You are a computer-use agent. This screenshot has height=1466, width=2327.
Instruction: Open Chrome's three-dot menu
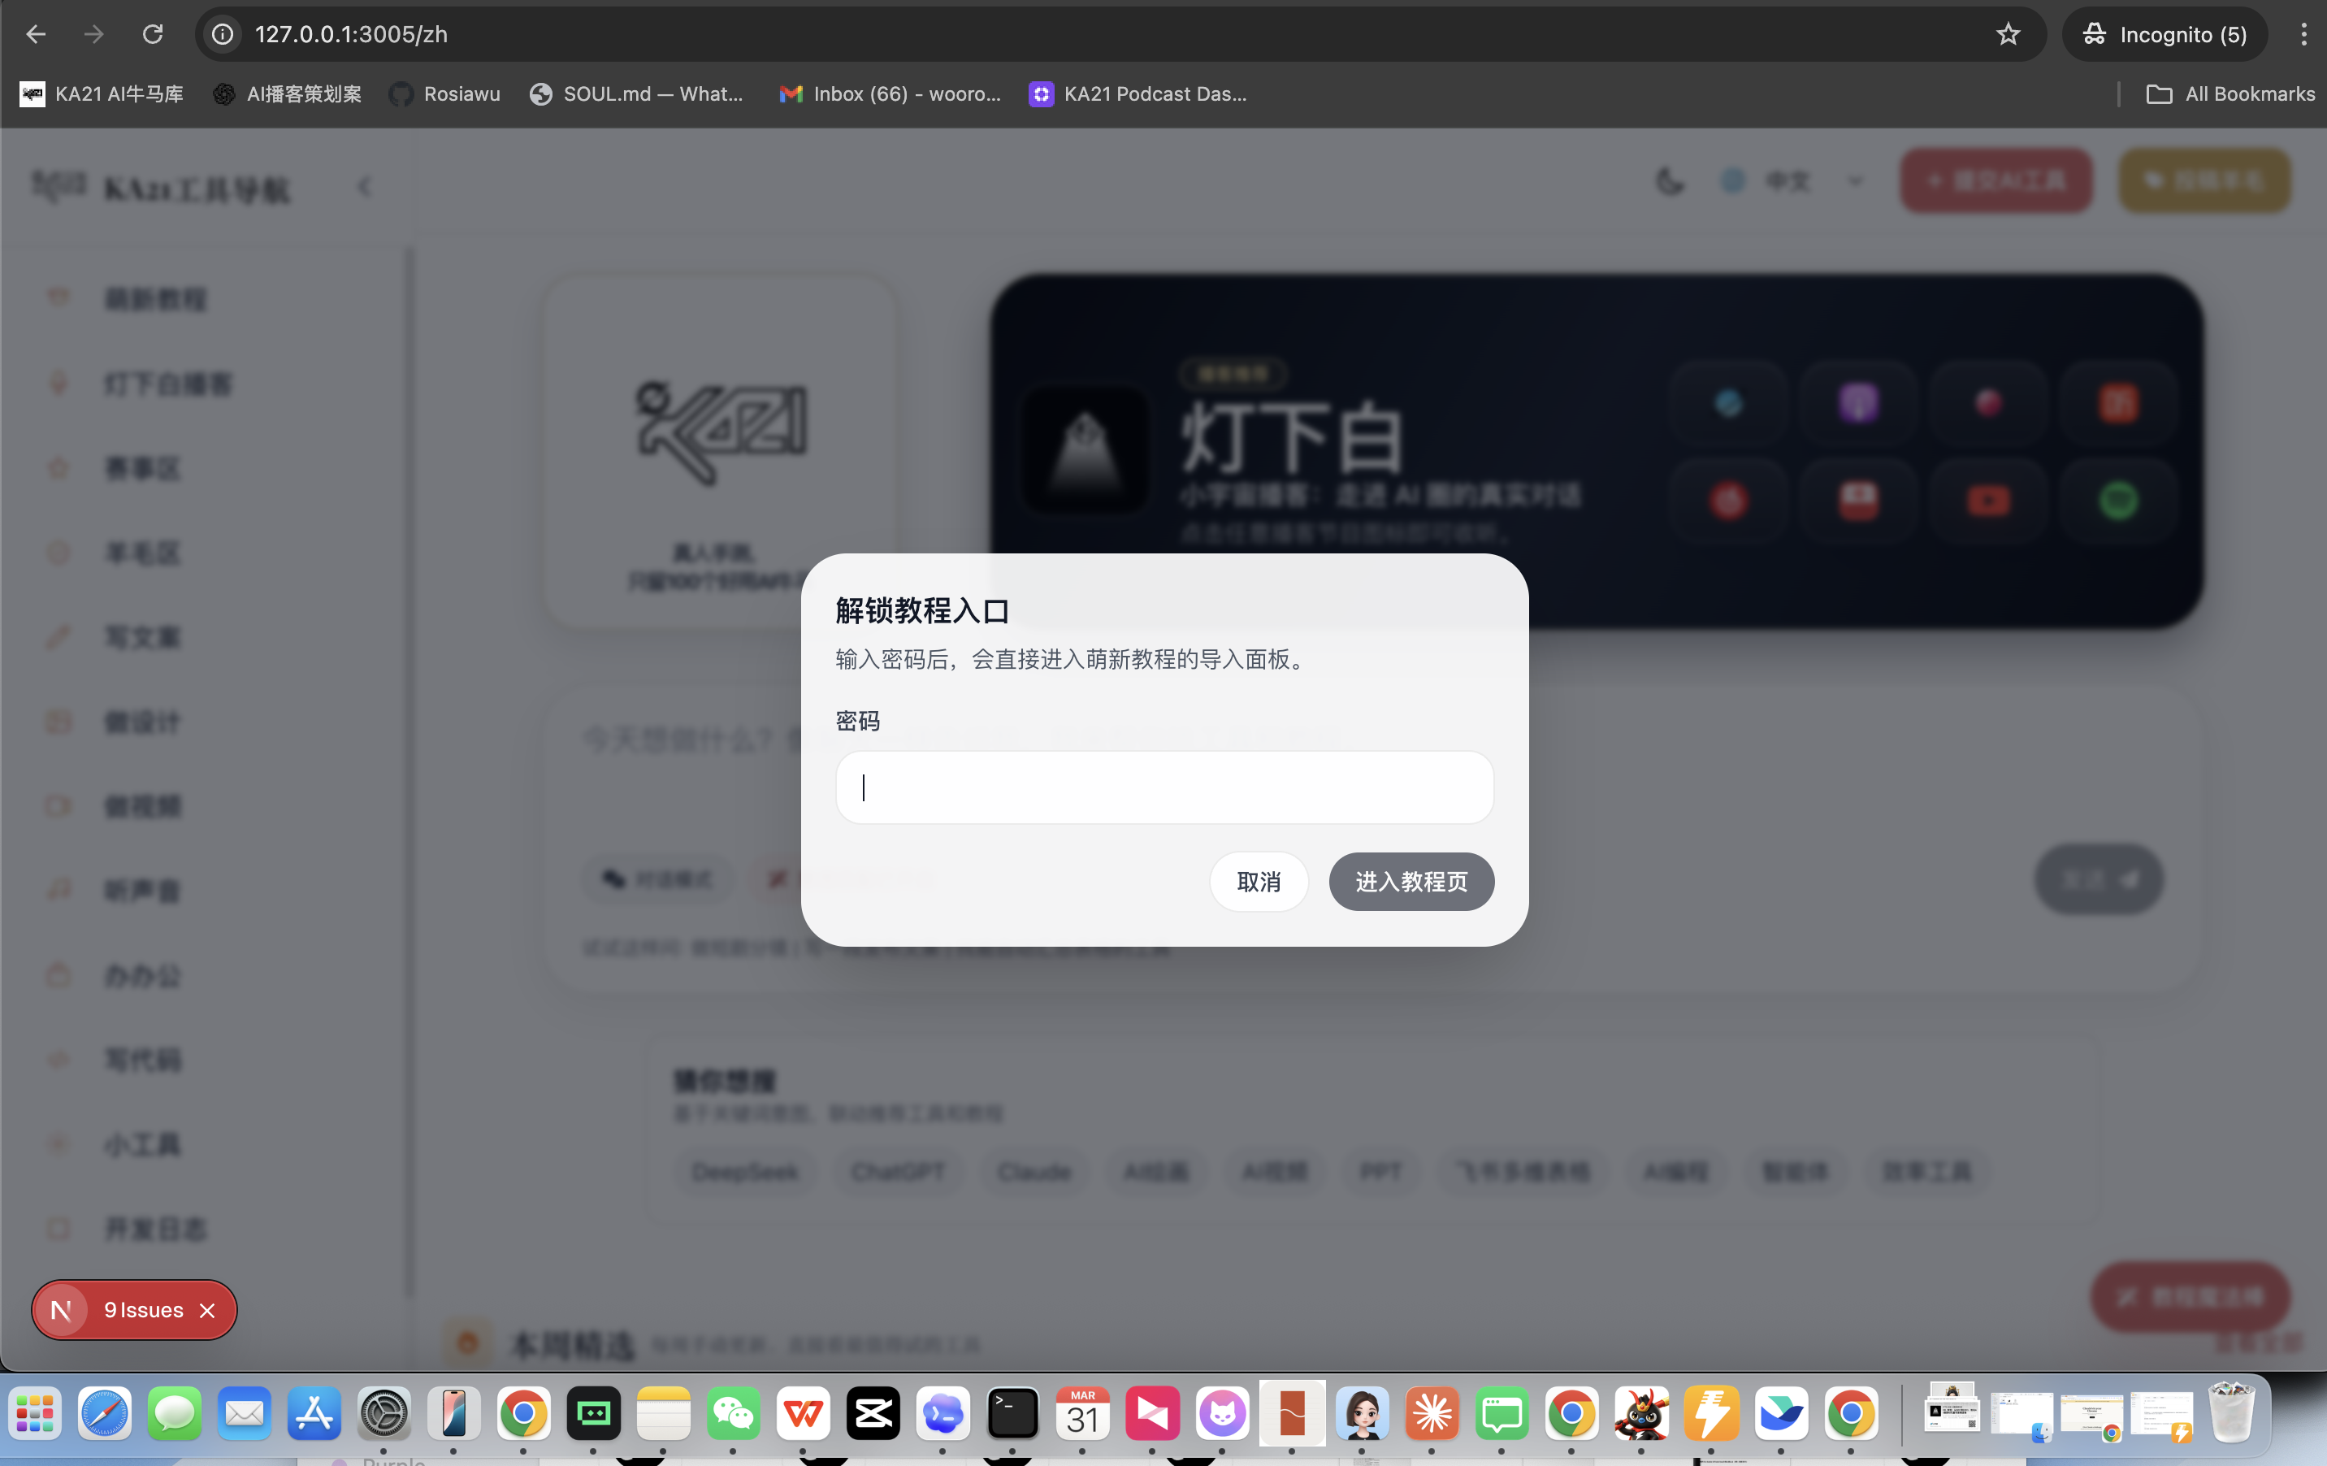[2303, 35]
